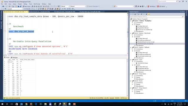
Task: Open the SQL Search tool
Action: coord(161,6)
